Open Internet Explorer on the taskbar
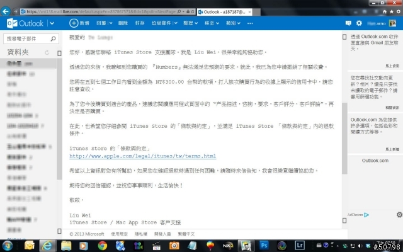Viewport: 403px width, 252px height. pos(47,246)
